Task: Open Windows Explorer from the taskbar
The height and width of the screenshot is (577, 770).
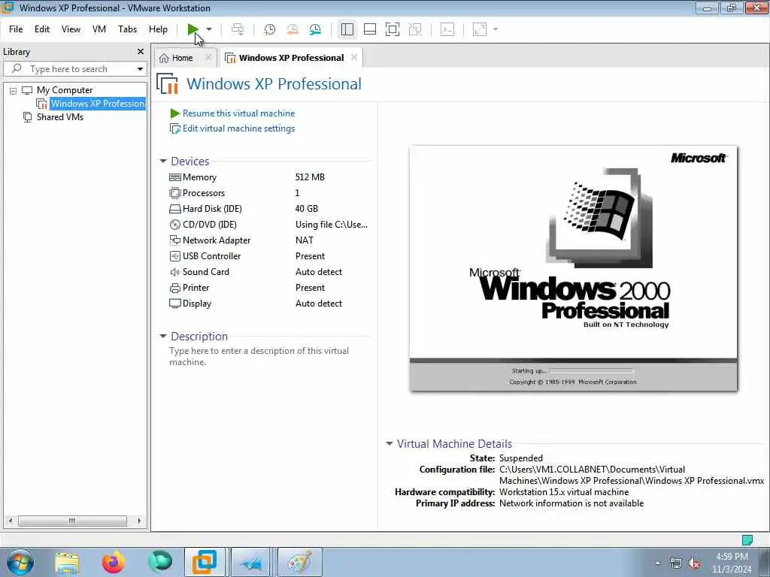Action: pyautogui.click(x=67, y=562)
